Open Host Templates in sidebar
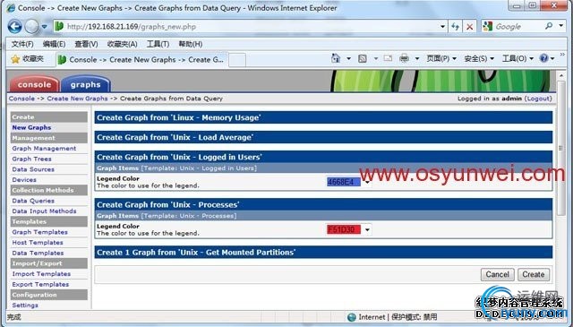Viewport: 573px width, 327px height. (x=38, y=243)
